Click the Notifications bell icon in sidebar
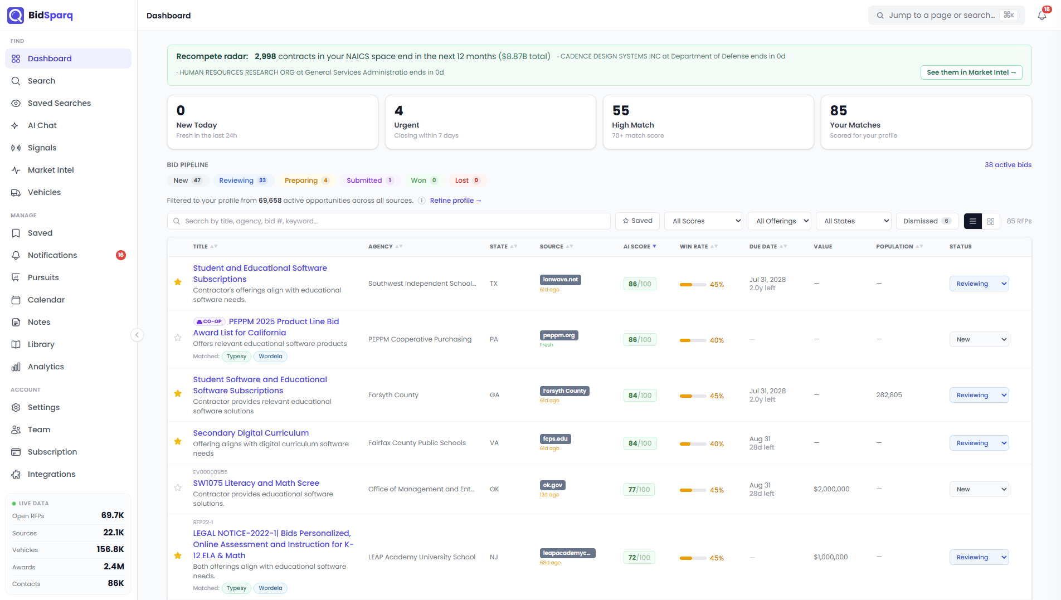This screenshot has width=1061, height=600. coord(16,255)
